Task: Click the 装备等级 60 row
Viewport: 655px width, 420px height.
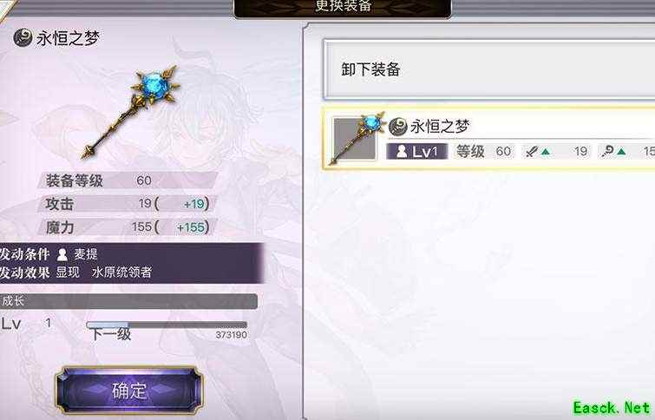Action: click(128, 180)
